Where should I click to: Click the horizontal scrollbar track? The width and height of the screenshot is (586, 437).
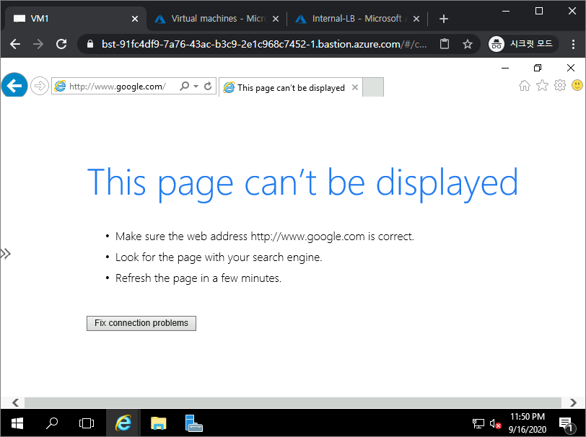coord(293,402)
